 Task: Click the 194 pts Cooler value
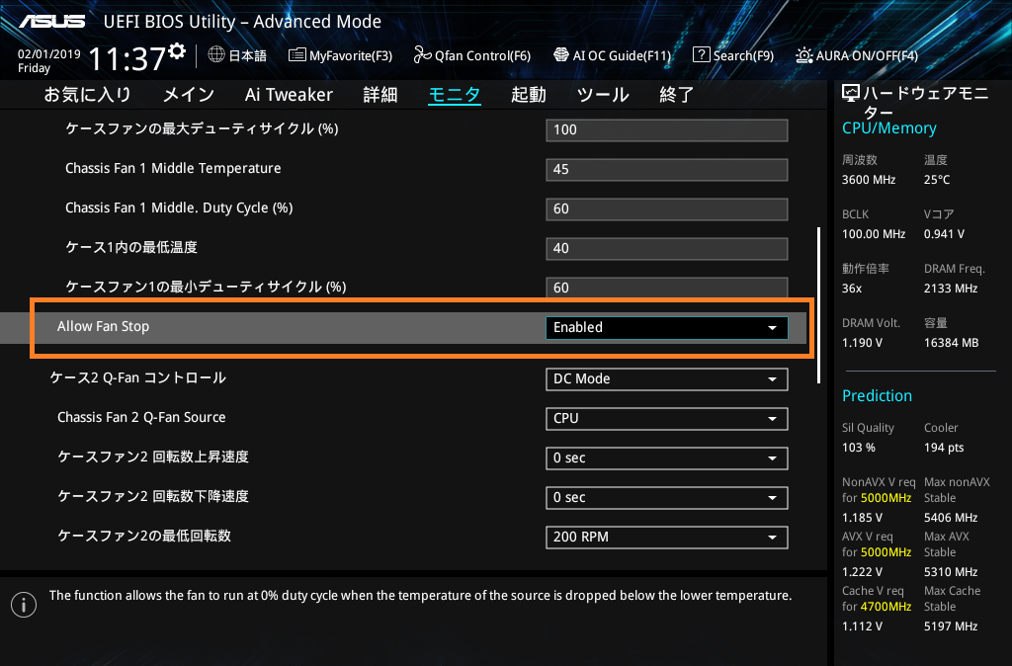click(944, 448)
